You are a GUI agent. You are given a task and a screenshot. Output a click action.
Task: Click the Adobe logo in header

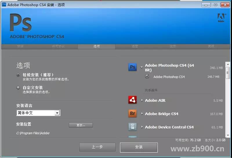click(221, 18)
